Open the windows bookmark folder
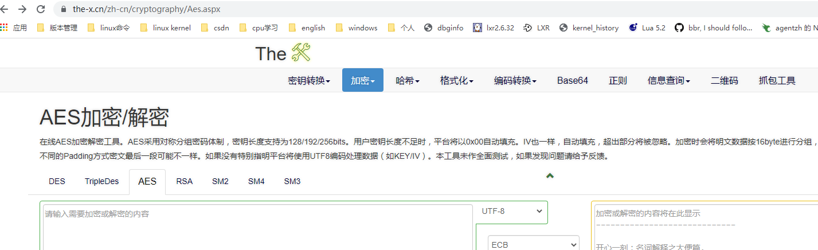The width and height of the screenshot is (818, 250). pos(356,28)
